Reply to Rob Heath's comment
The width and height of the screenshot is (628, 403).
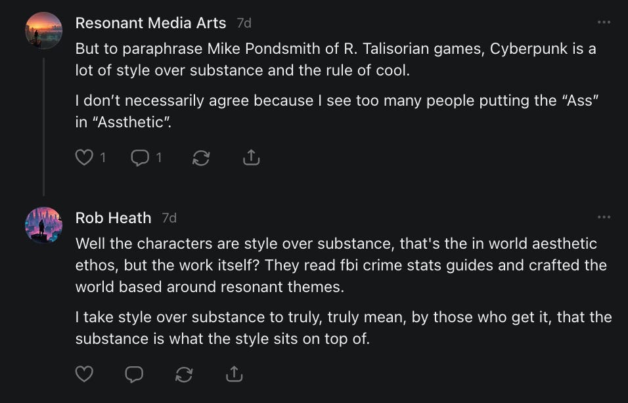tap(134, 374)
